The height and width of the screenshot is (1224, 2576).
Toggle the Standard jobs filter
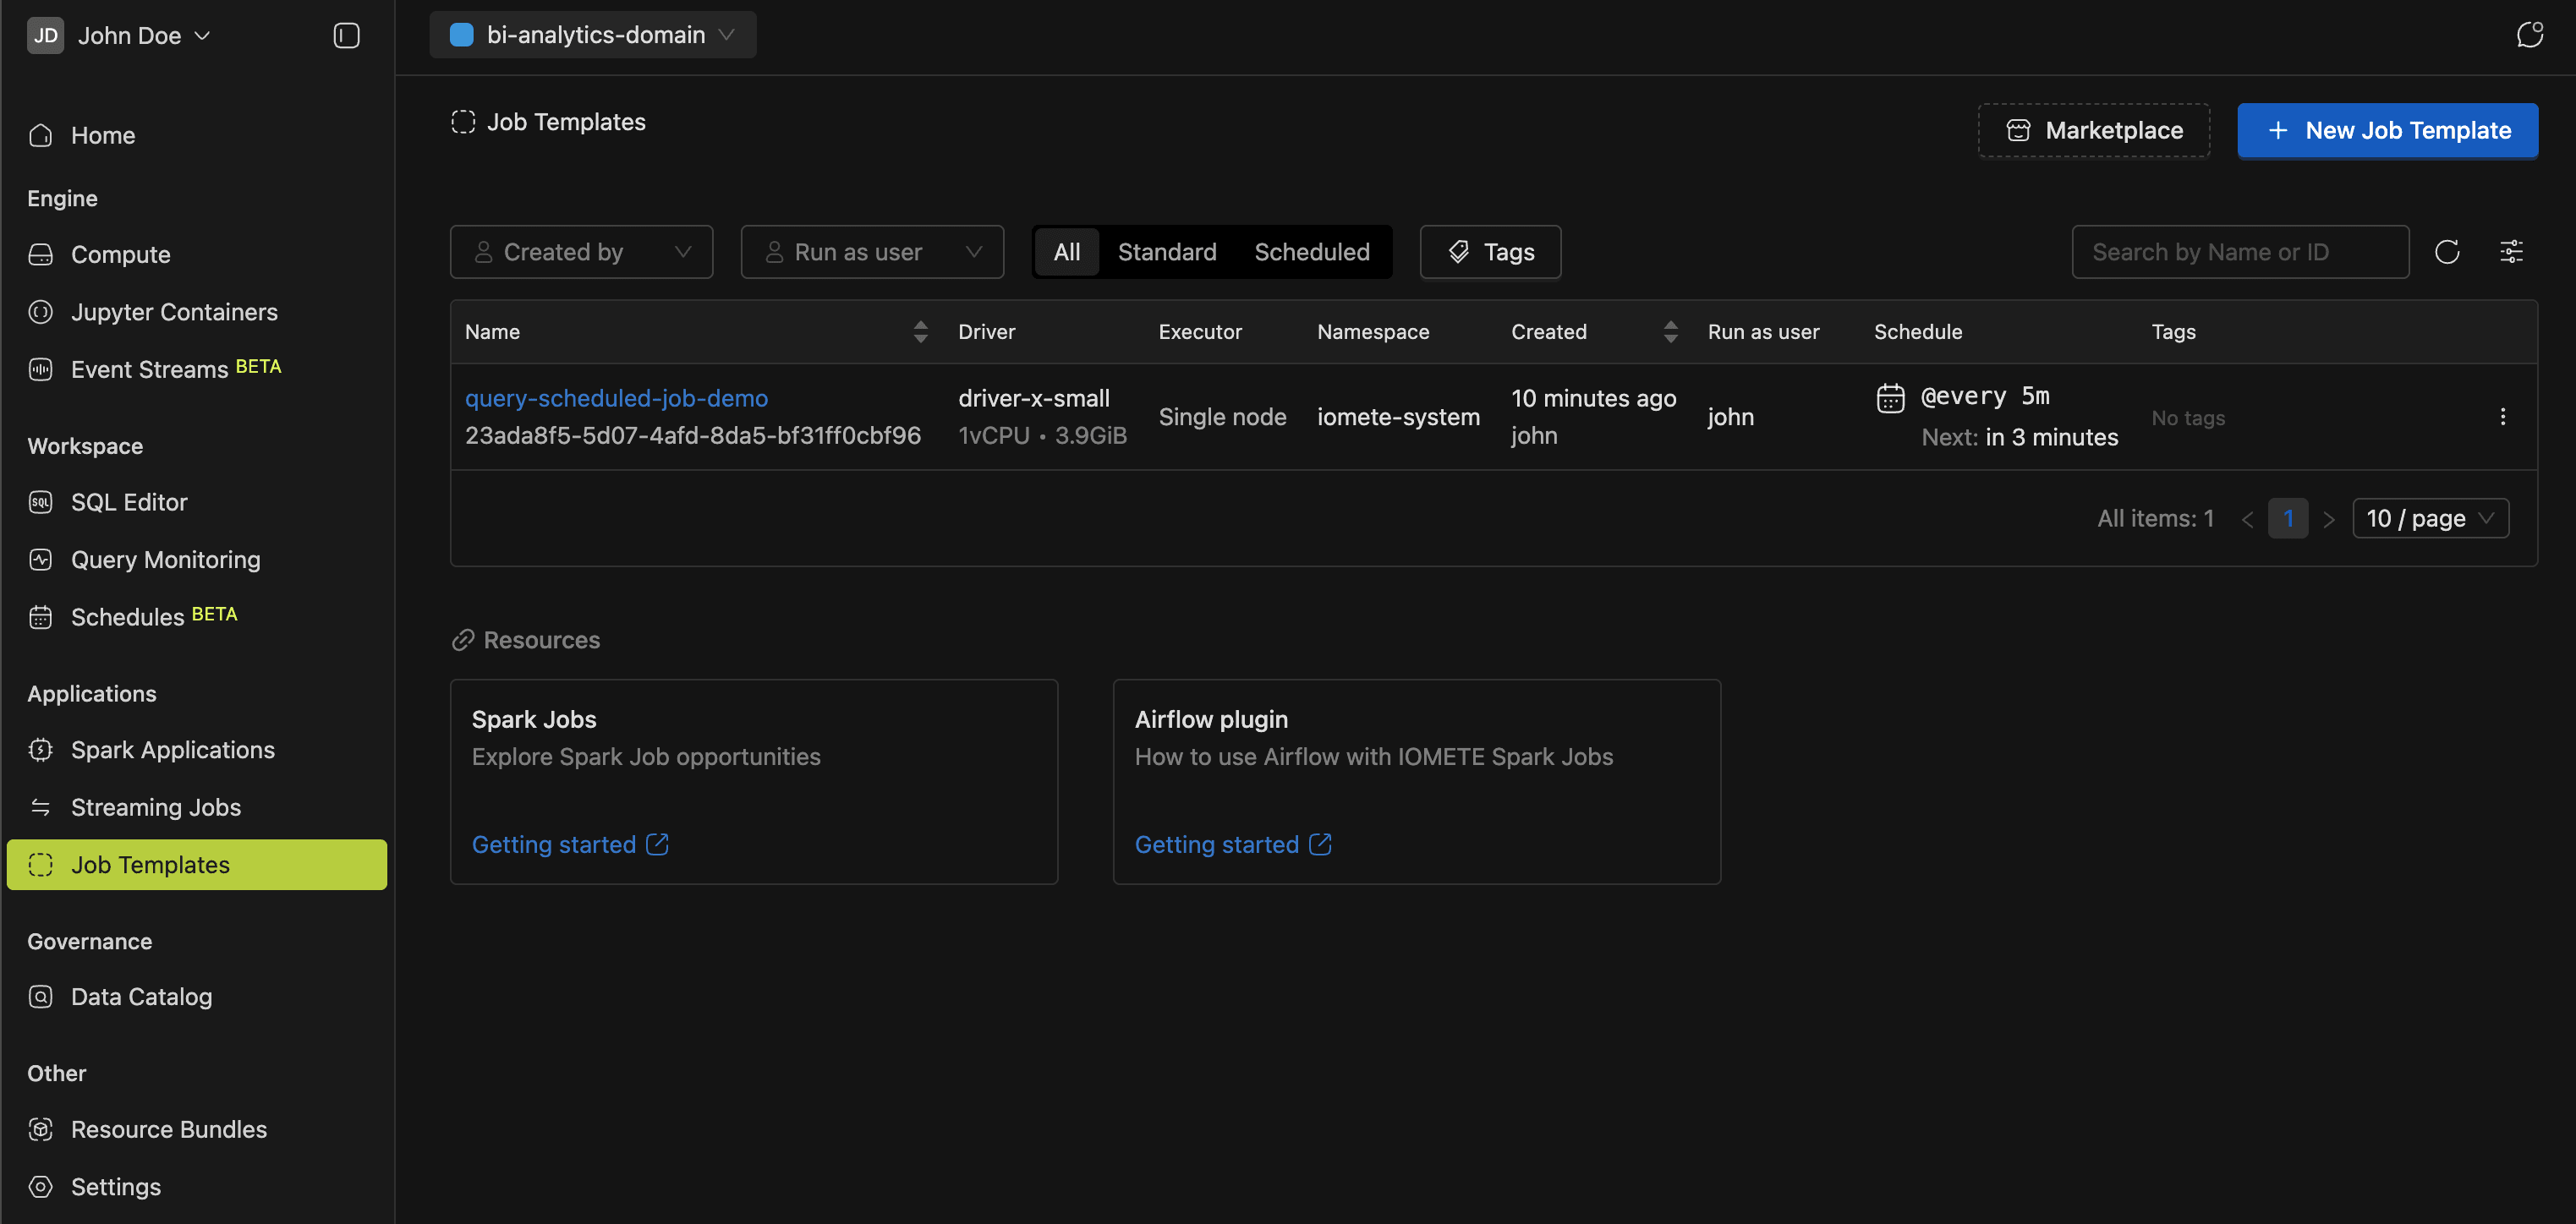point(1167,252)
